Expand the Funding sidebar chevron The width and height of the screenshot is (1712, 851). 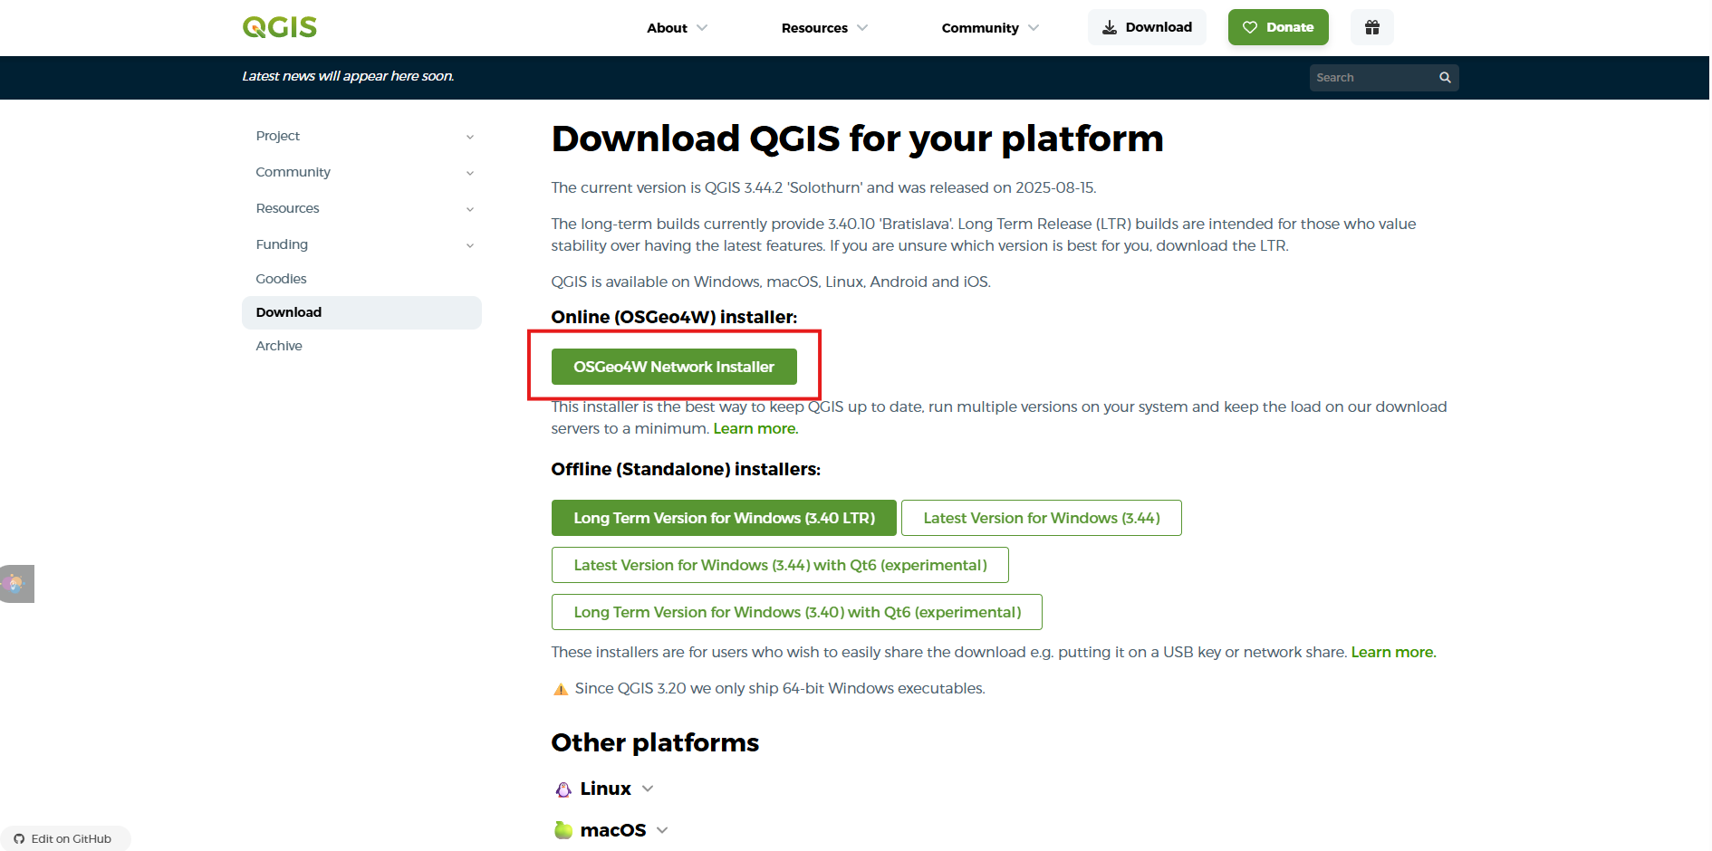(470, 245)
